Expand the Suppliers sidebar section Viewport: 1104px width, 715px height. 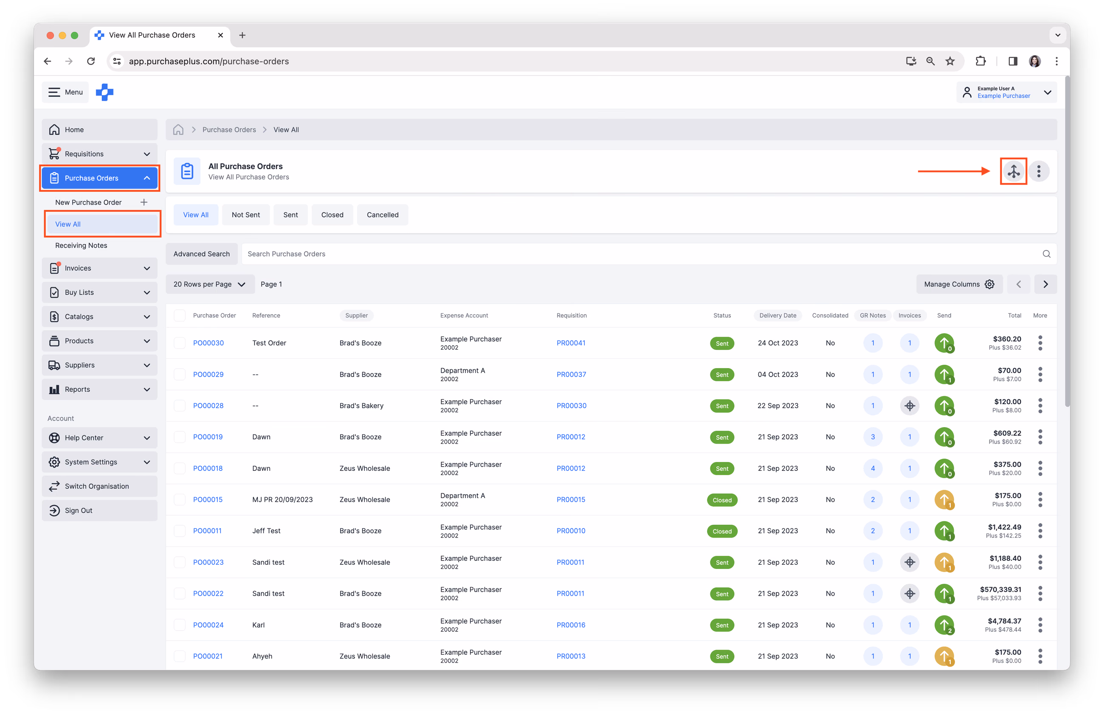tap(99, 365)
